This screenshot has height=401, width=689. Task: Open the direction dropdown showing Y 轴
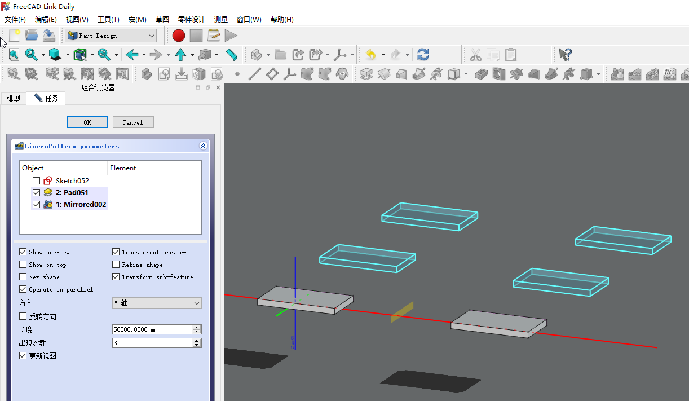(157, 303)
